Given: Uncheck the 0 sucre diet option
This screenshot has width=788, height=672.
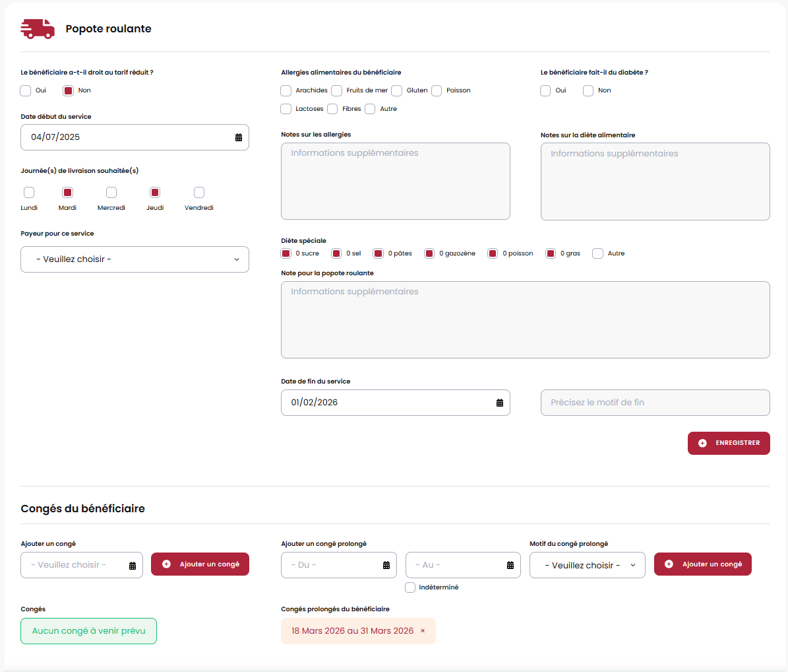Looking at the screenshot, I should (286, 253).
